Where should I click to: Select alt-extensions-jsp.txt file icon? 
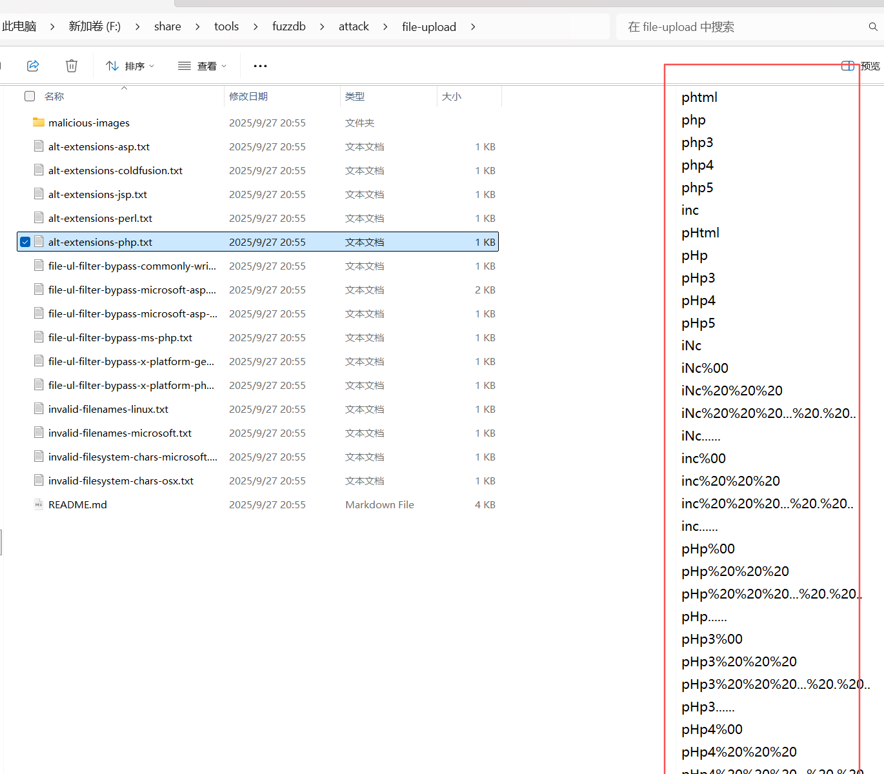click(39, 194)
